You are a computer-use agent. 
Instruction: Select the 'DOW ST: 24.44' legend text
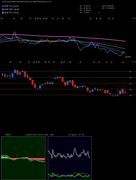(x=11, y=6)
